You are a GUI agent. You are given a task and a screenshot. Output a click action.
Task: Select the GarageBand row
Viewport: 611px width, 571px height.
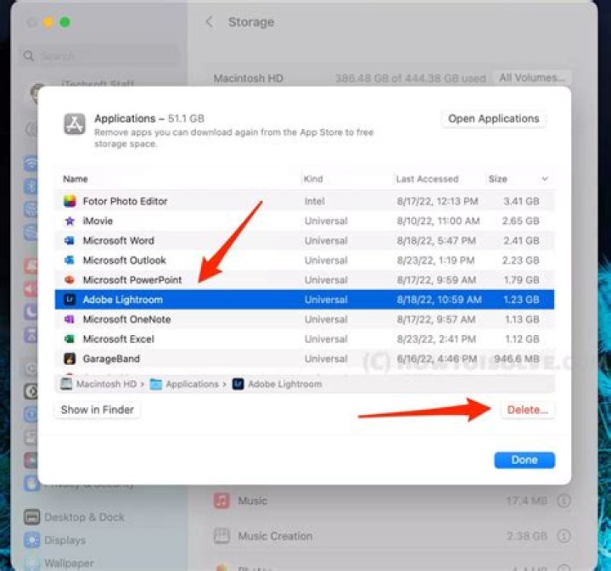(x=305, y=358)
